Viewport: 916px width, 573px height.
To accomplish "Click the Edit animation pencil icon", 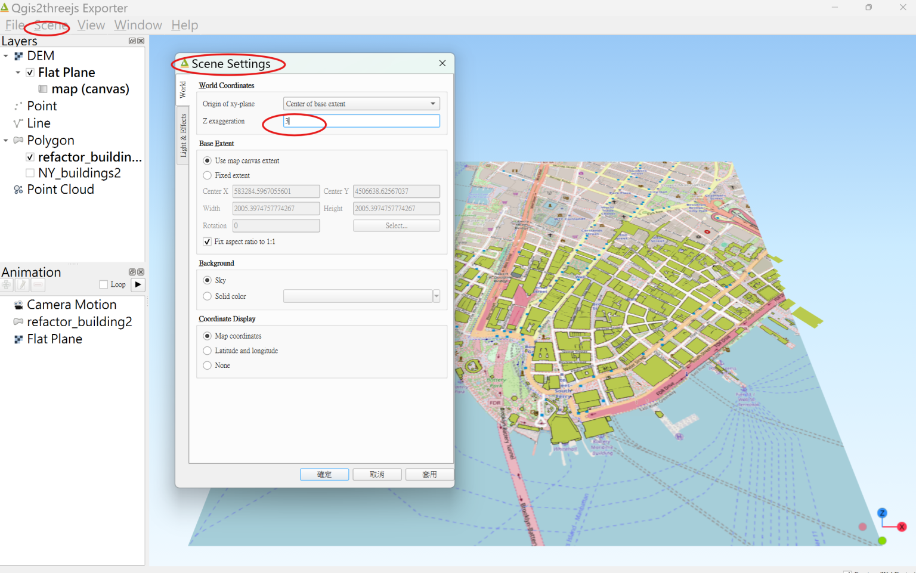I will 22,284.
